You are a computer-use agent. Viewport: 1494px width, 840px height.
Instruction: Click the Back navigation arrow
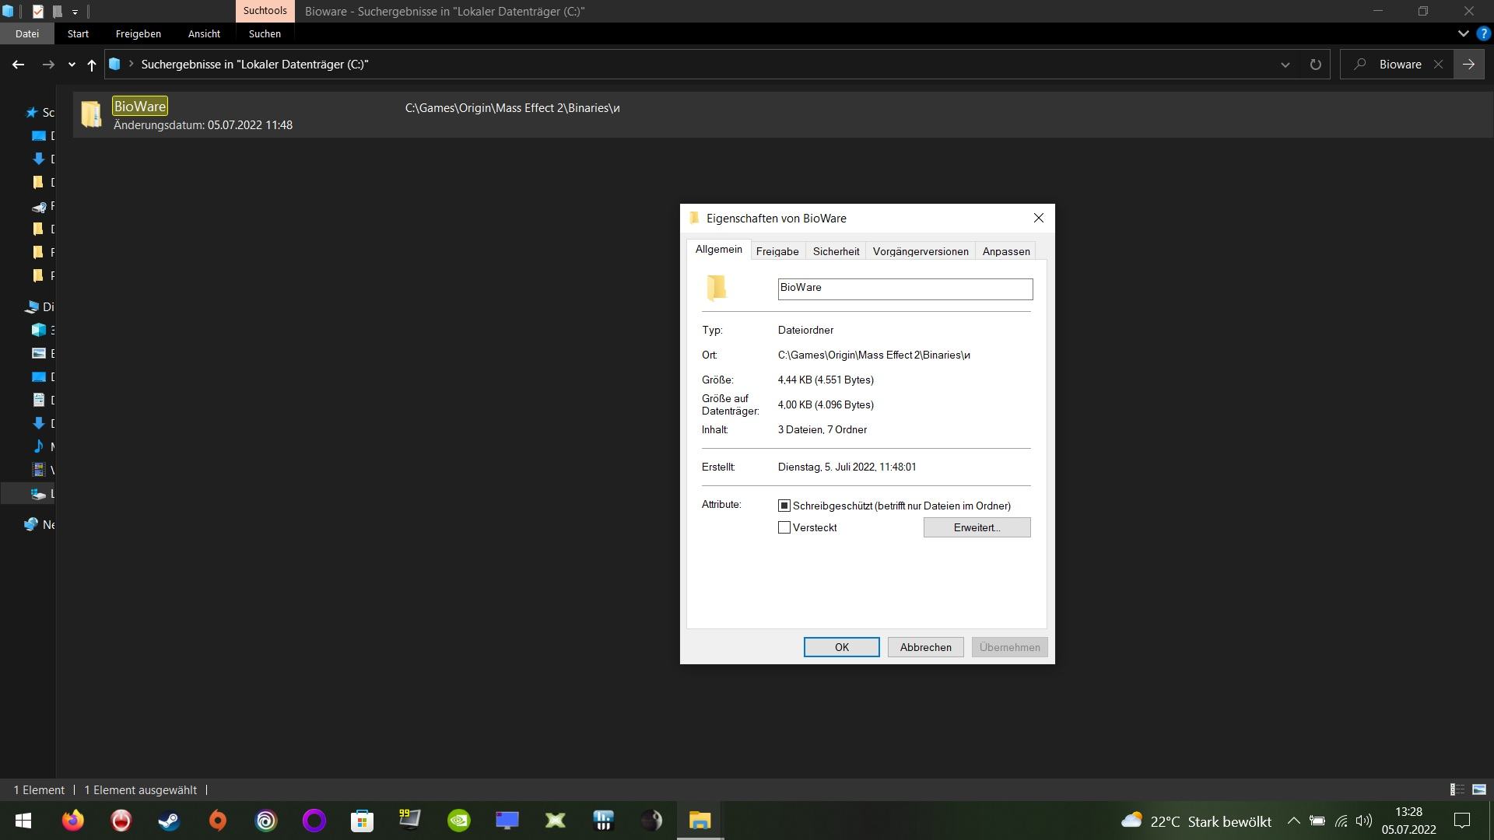point(18,65)
